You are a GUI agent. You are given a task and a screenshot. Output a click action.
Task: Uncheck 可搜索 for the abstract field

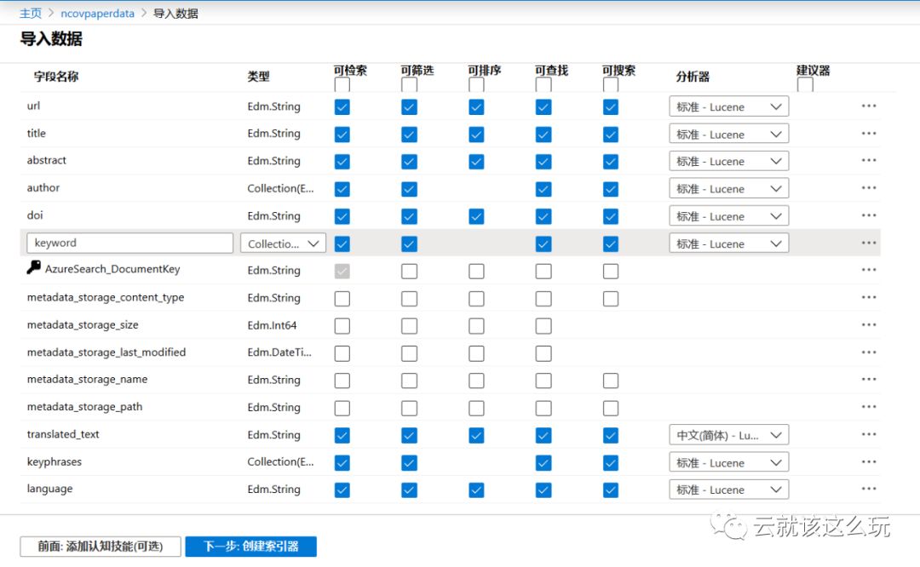coord(610,162)
